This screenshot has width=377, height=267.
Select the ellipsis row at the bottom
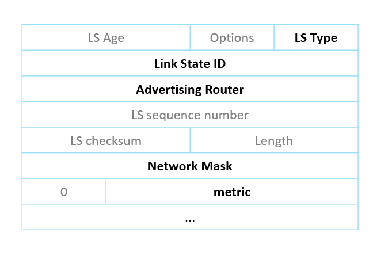pos(190,217)
